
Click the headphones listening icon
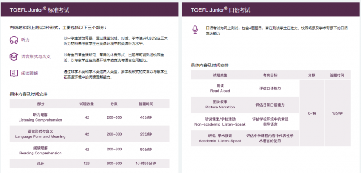tap(14, 40)
